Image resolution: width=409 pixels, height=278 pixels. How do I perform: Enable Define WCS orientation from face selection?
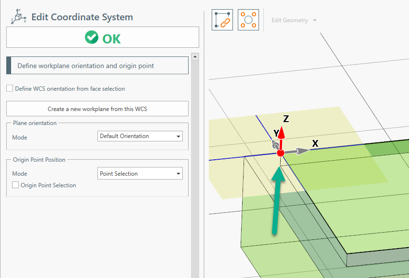[x=10, y=89]
